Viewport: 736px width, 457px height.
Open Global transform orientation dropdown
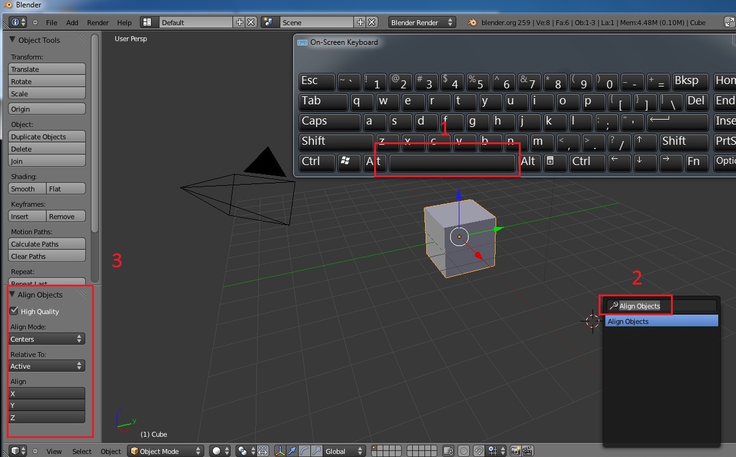[344, 451]
